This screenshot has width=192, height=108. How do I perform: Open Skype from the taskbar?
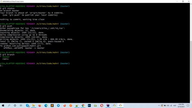(x=28, y=105)
